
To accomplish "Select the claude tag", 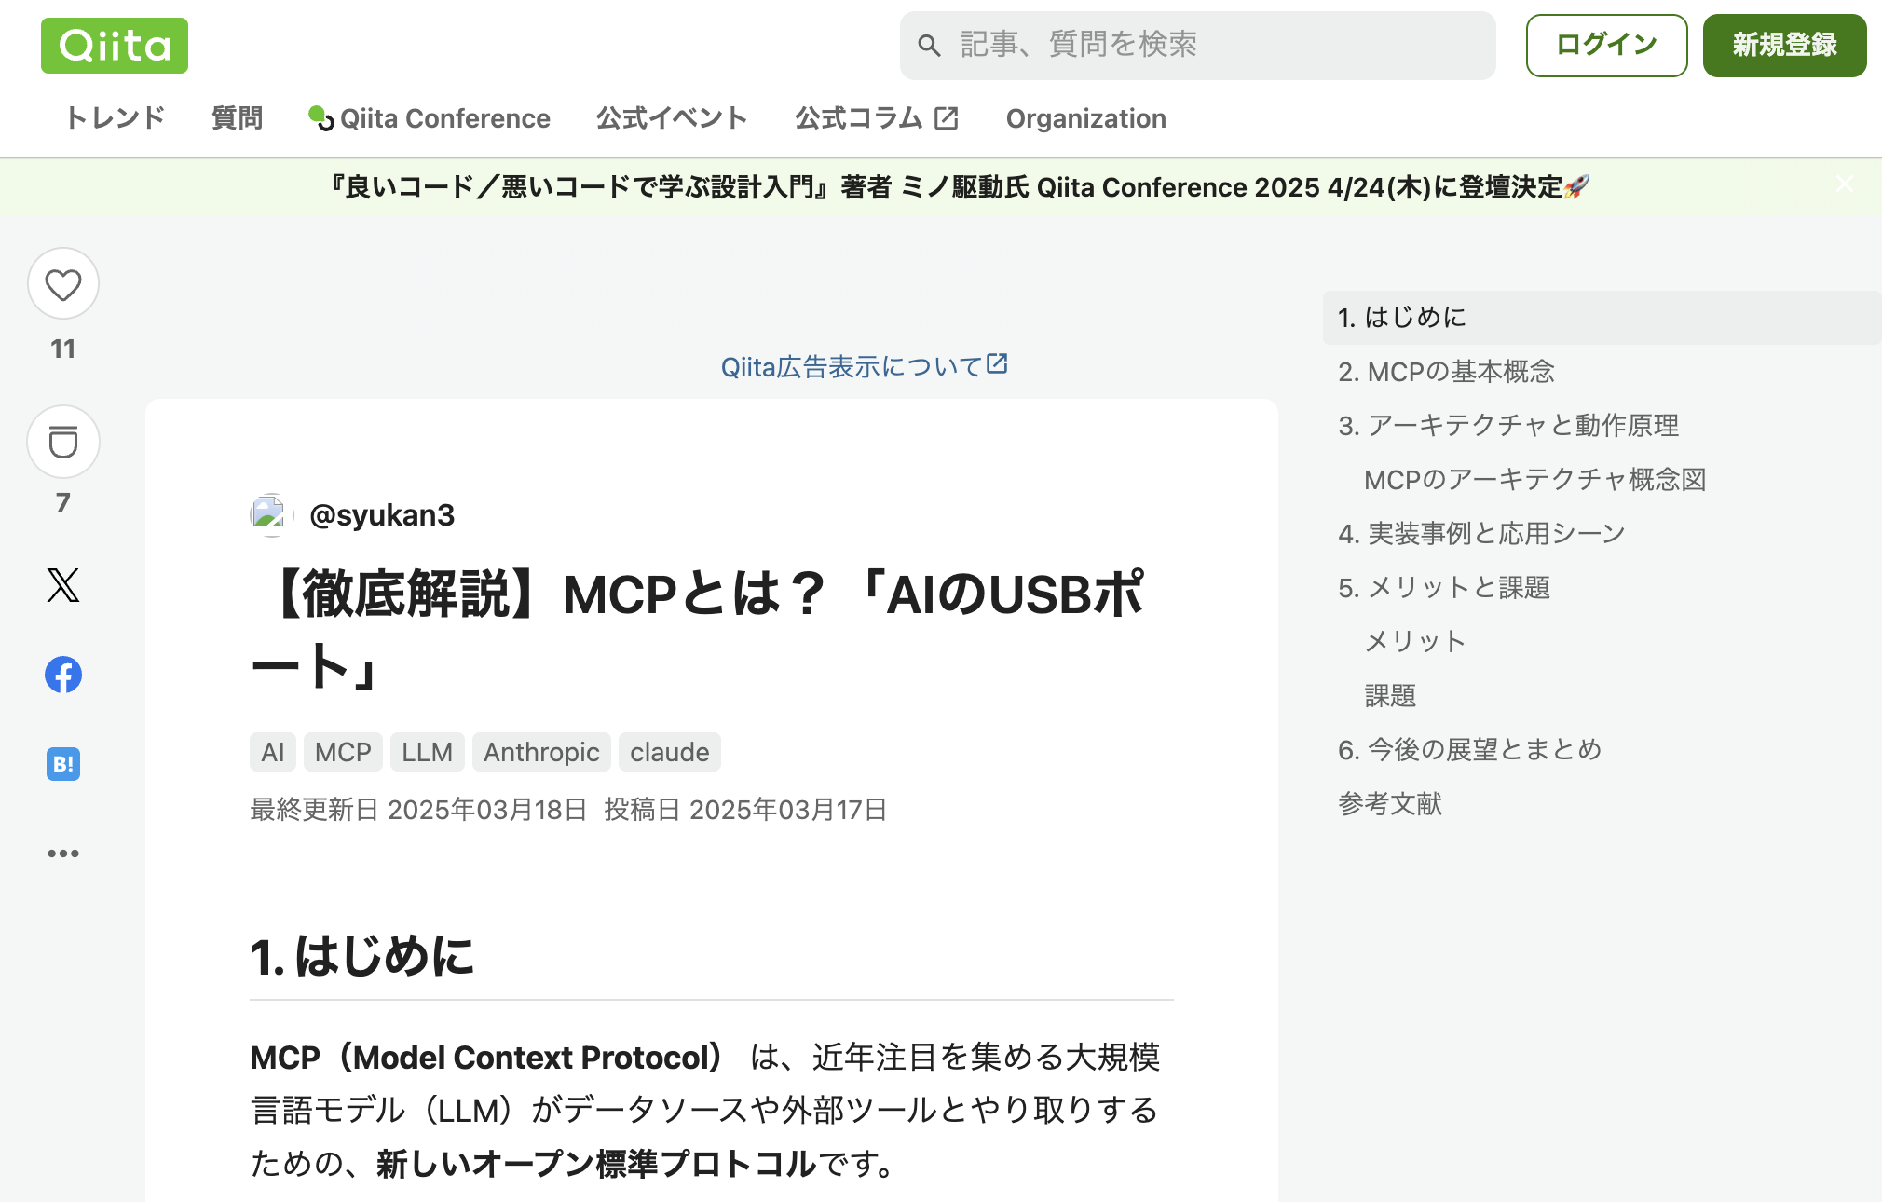I will (670, 752).
